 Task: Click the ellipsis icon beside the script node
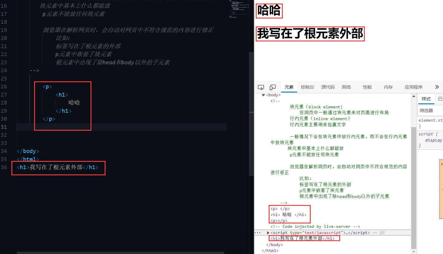258,233
